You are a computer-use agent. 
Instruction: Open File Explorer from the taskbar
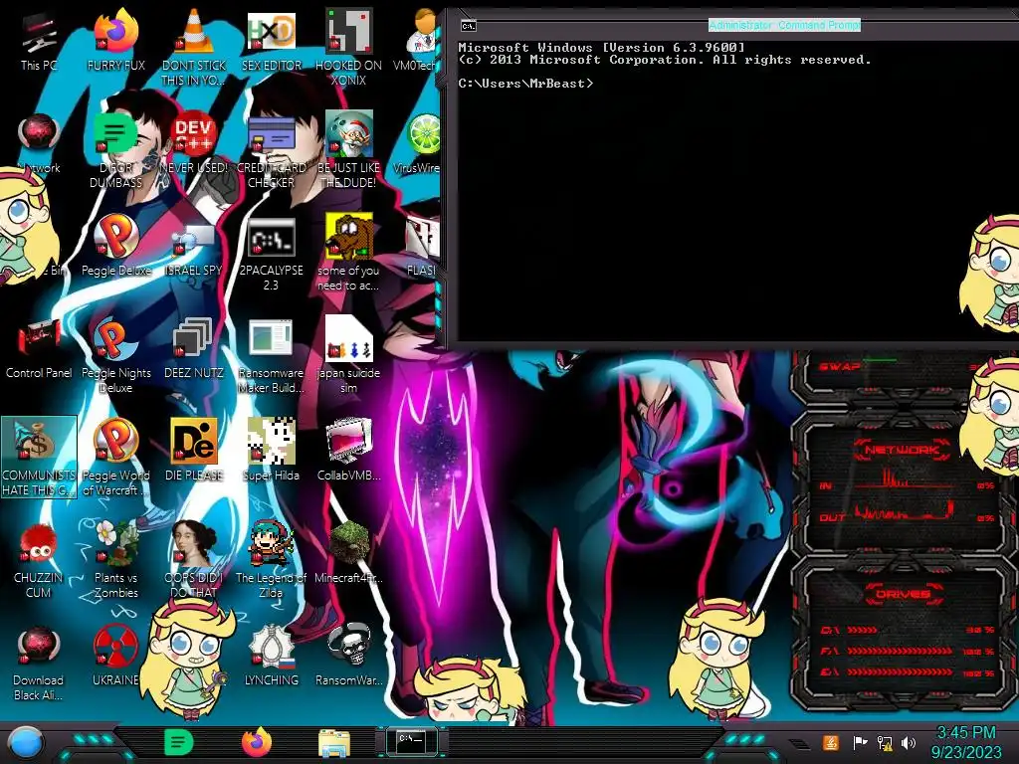[334, 744]
